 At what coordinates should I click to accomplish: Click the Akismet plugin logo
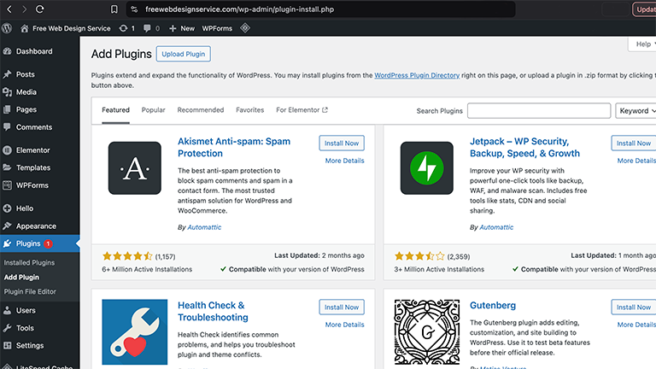135,167
